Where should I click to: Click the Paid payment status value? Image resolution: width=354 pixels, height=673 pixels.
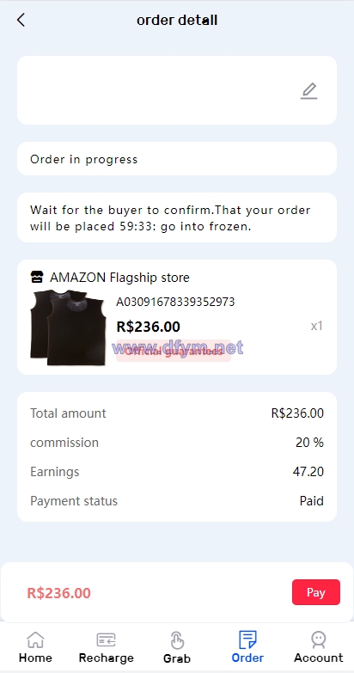312,501
